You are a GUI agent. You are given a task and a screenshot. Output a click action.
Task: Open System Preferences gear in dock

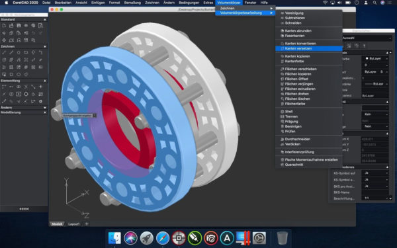tap(259, 238)
